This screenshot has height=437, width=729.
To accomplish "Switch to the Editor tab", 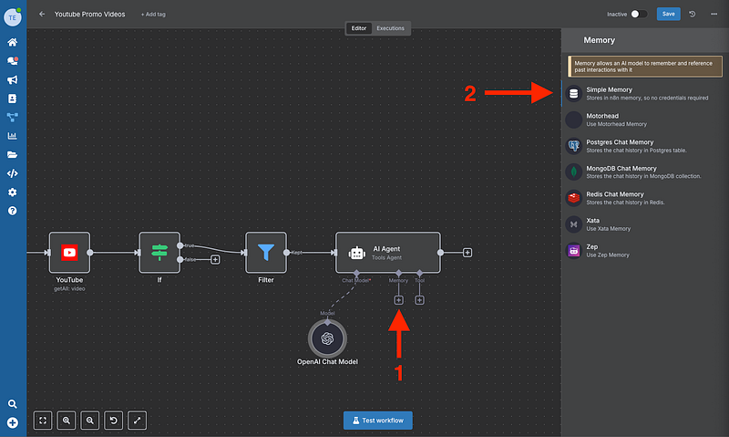I will (x=359, y=28).
